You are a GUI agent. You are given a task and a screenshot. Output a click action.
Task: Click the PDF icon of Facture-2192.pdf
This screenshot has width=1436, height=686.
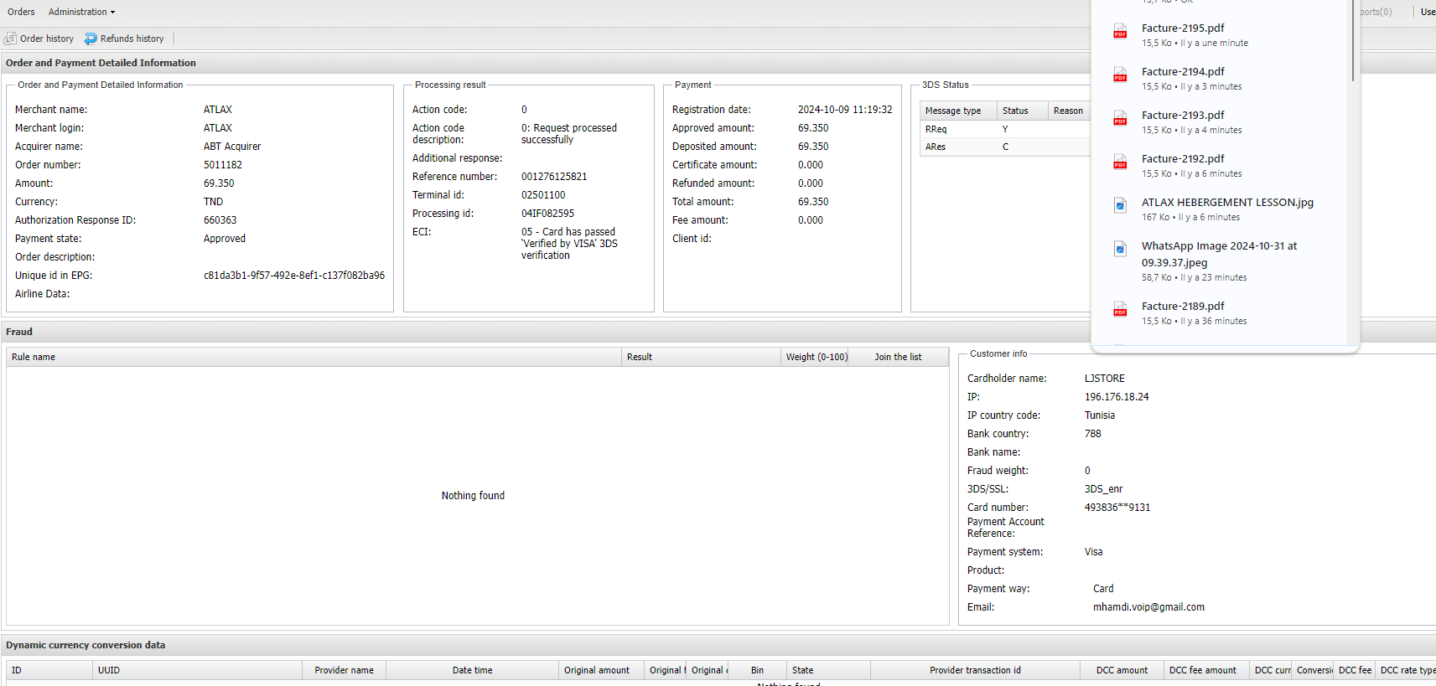tap(1120, 162)
